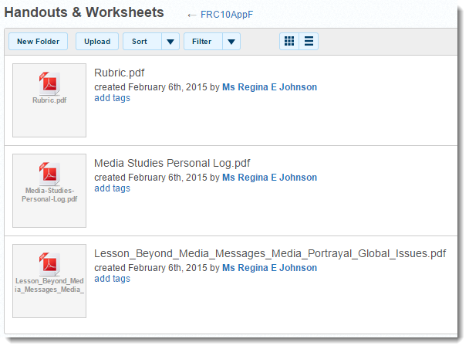This screenshot has width=469, height=349.
Task: Open Media Studies Personal Log.pdf title
Action: (171, 163)
